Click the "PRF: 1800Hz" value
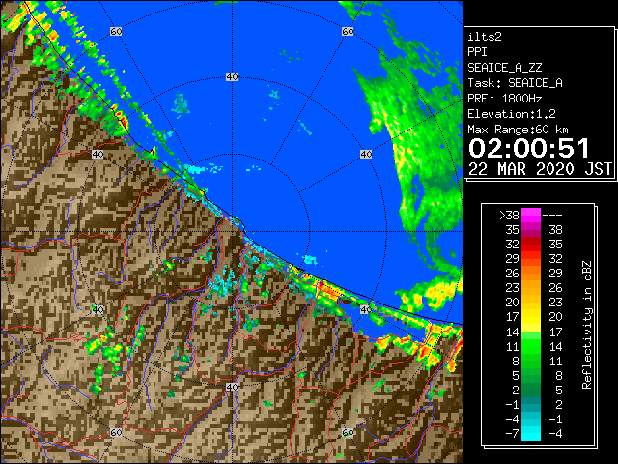The height and width of the screenshot is (464, 618). (504, 99)
